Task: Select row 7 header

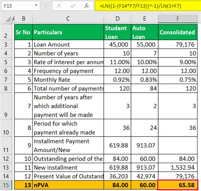Action: pos(6,79)
